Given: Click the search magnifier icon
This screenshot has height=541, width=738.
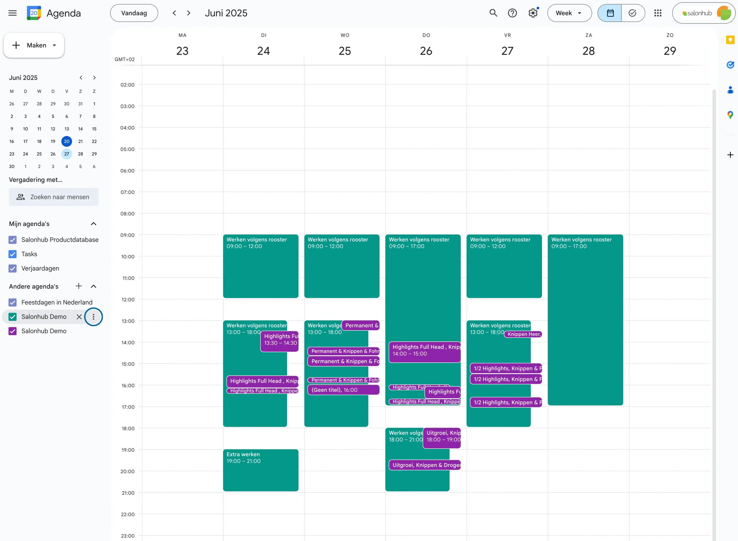Looking at the screenshot, I should click(493, 13).
